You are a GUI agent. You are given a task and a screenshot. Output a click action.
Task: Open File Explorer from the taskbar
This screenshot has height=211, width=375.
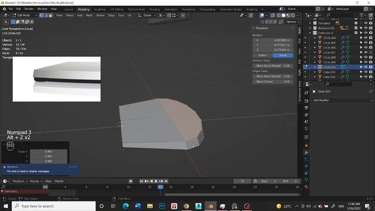click(x=150, y=206)
